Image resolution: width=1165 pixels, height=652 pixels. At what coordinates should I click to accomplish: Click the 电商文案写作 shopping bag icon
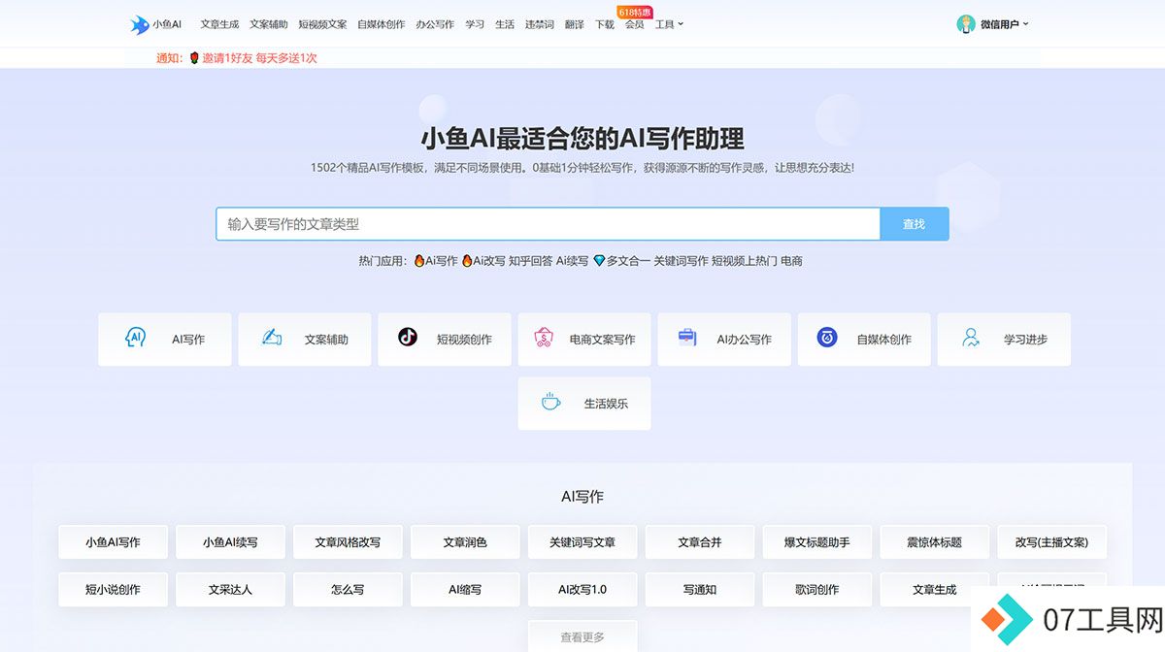[544, 338]
